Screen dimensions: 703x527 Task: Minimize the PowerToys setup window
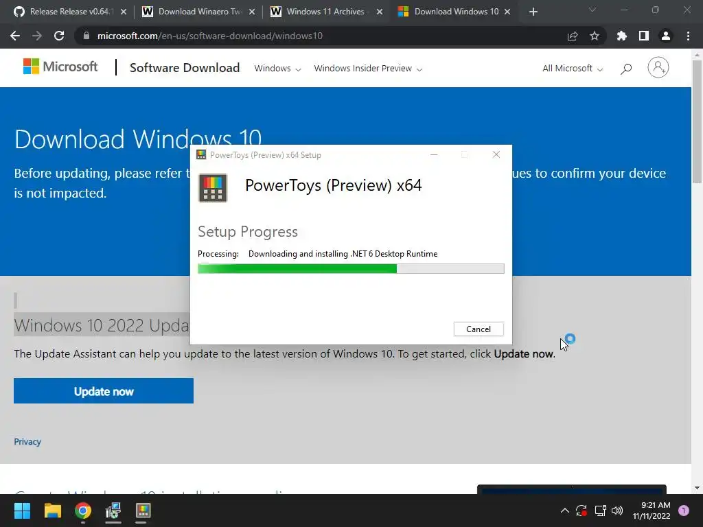[x=434, y=154]
